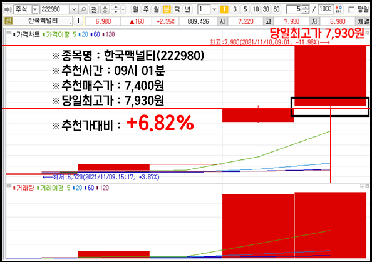Switch to the 분 minute chart
The width and height of the screenshot is (372, 262).
click(167, 9)
